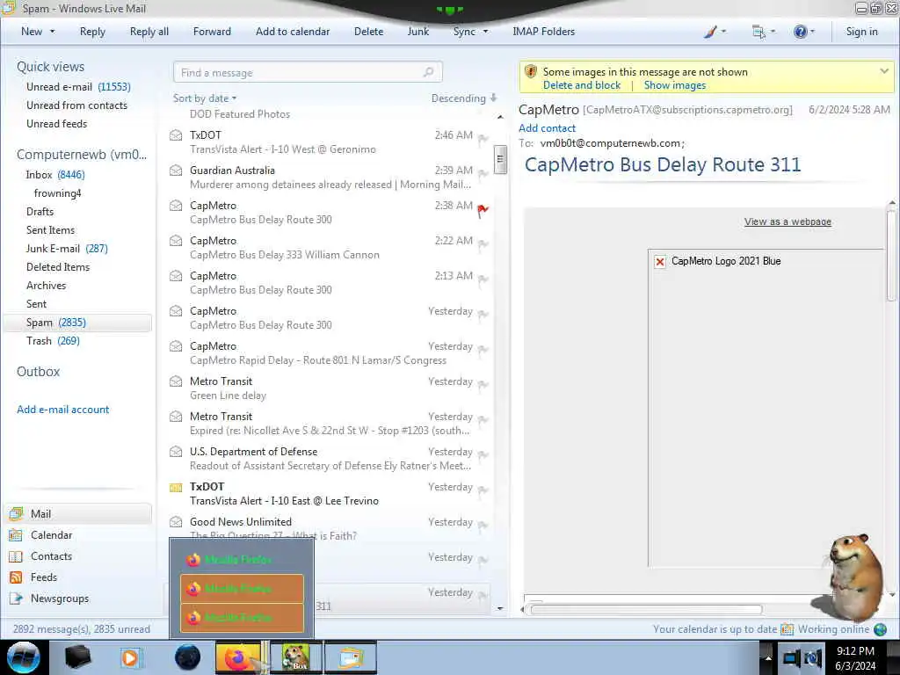Click the reading pane horizontal scrollbar
900x675 pixels.
[646, 610]
